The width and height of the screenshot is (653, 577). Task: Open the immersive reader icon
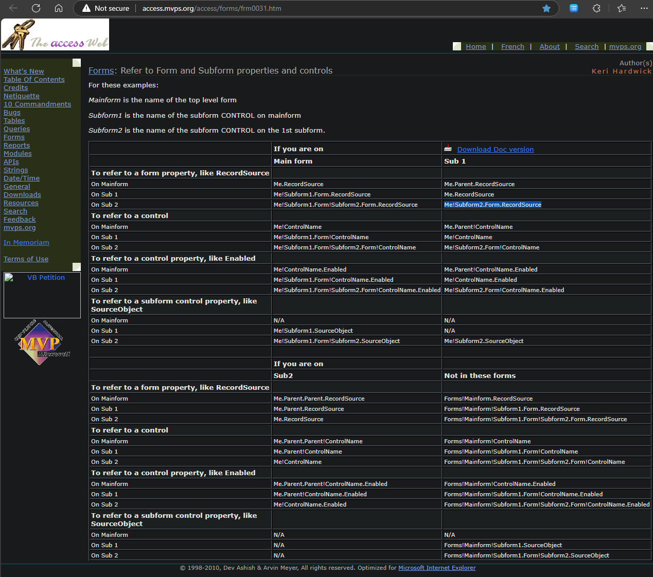pos(574,8)
